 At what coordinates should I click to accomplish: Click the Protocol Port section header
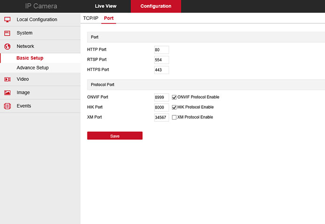(x=206, y=85)
